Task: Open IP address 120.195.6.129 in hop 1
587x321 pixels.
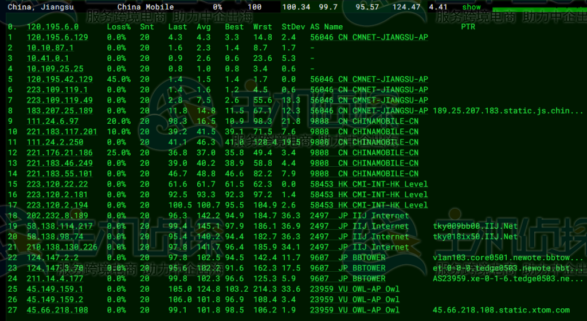Action: pyautogui.click(x=57, y=37)
